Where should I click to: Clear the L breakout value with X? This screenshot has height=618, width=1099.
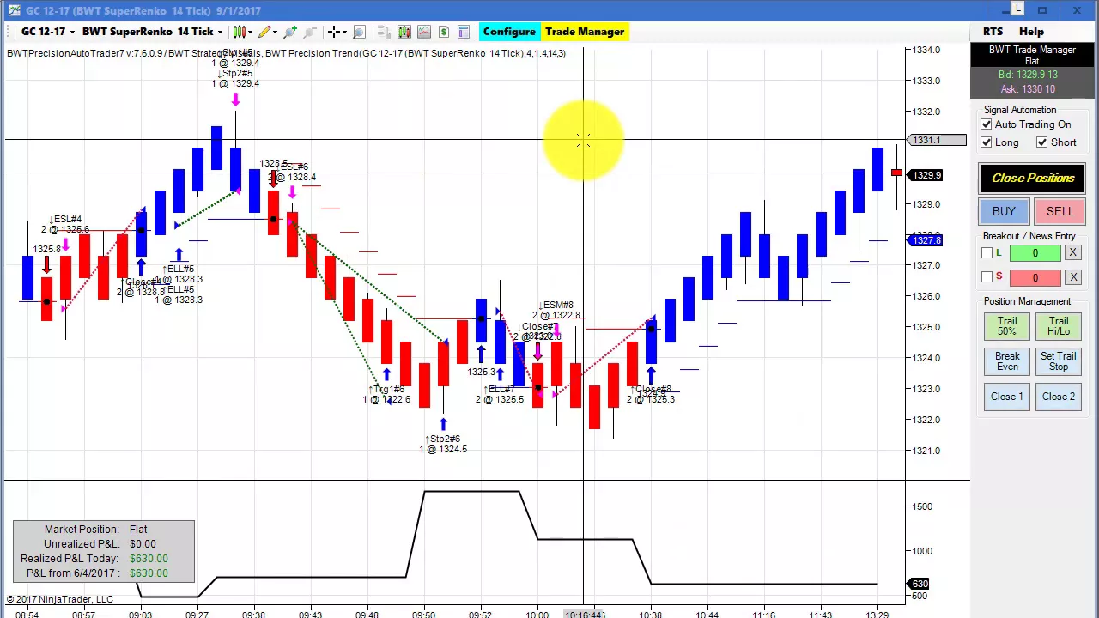[x=1073, y=253]
